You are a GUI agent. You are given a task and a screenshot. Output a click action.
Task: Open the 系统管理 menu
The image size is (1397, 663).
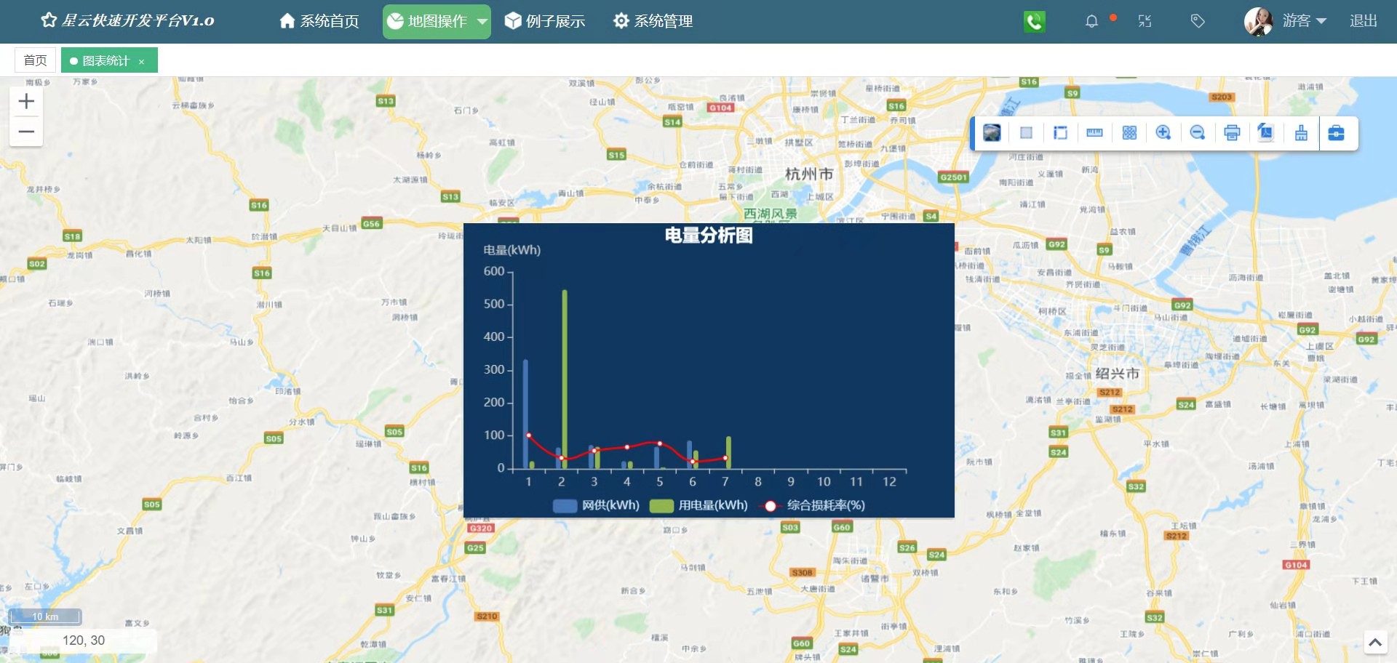(653, 21)
